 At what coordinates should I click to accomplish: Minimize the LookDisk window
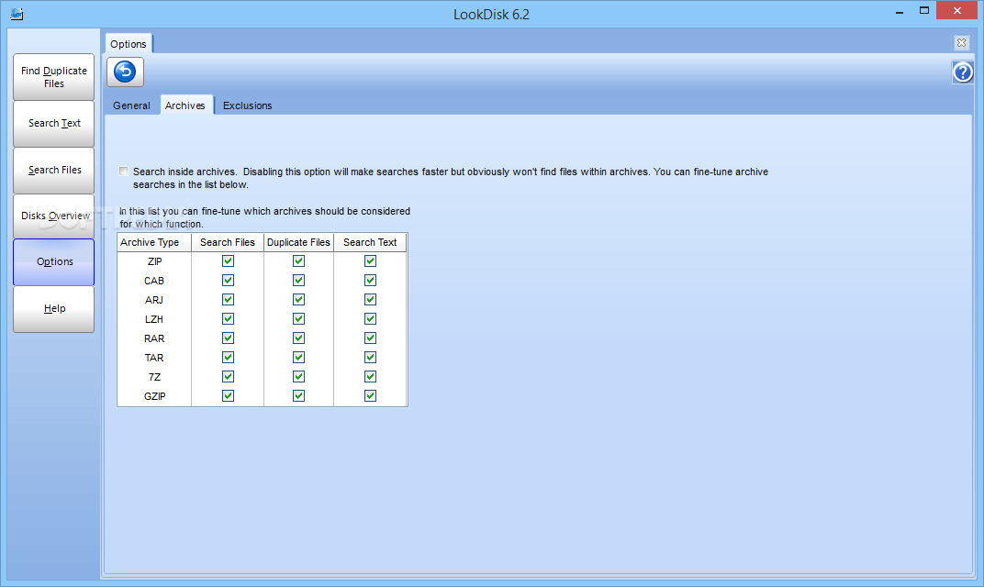click(900, 11)
